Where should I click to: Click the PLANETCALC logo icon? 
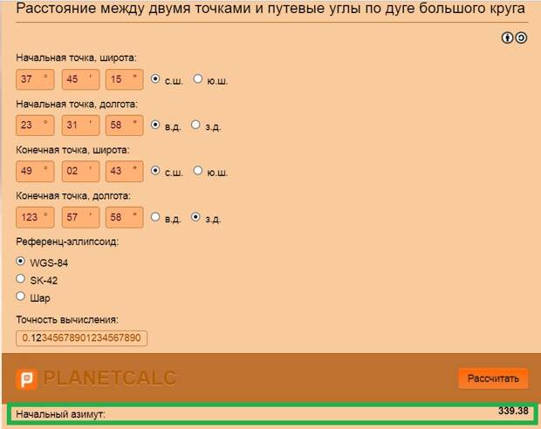pyautogui.click(x=26, y=379)
